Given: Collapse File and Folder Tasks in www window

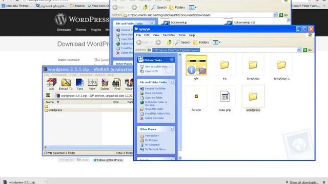Looking at the screenshot, I should [x=172, y=82].
